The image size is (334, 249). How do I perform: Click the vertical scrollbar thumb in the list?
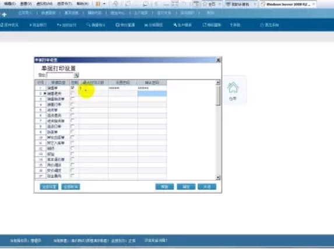pyautogui.click(x=218, y=96)
